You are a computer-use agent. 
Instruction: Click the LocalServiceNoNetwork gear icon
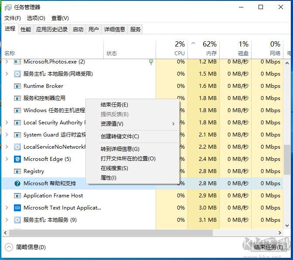pyautogui.click(x=17, y=147)
